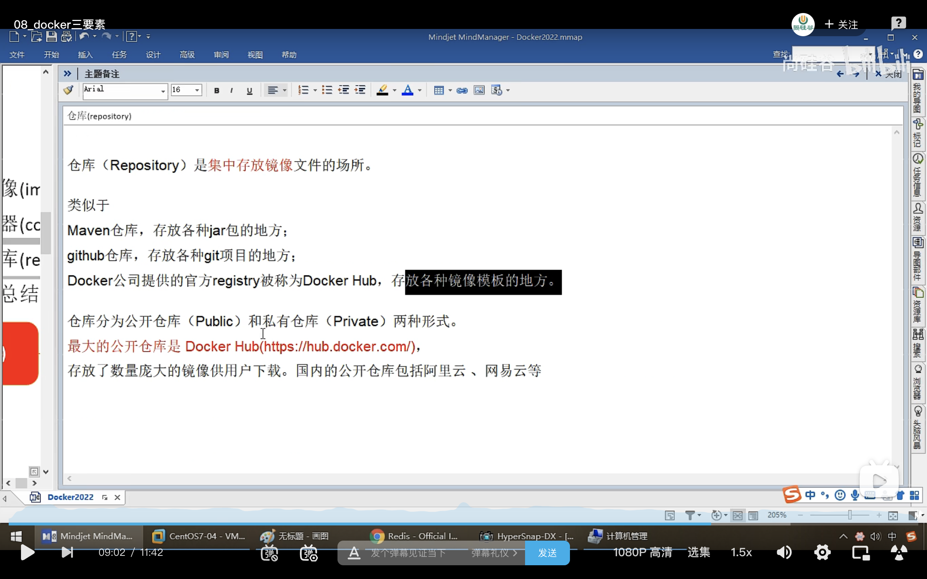The image size is (927, 579).
Task: Switch to the Docker2022 document tab
Action: (71, 497)
